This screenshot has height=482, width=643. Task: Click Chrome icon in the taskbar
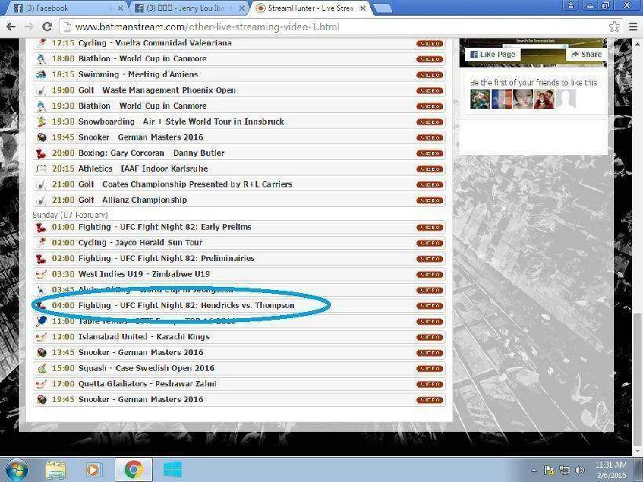[133, 469]
